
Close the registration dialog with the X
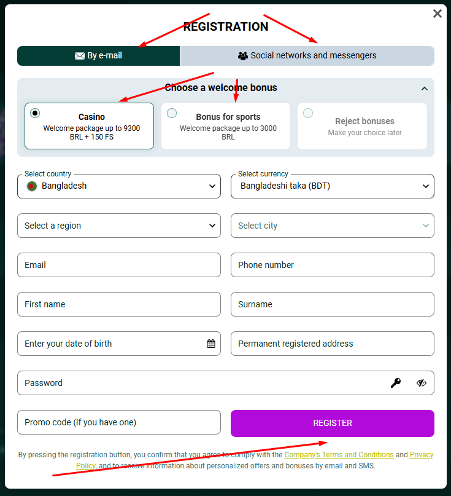438,14
